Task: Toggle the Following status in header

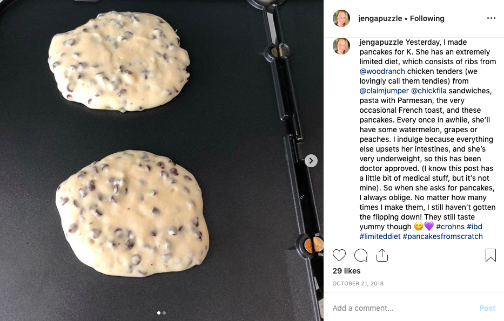Action: 427,19
